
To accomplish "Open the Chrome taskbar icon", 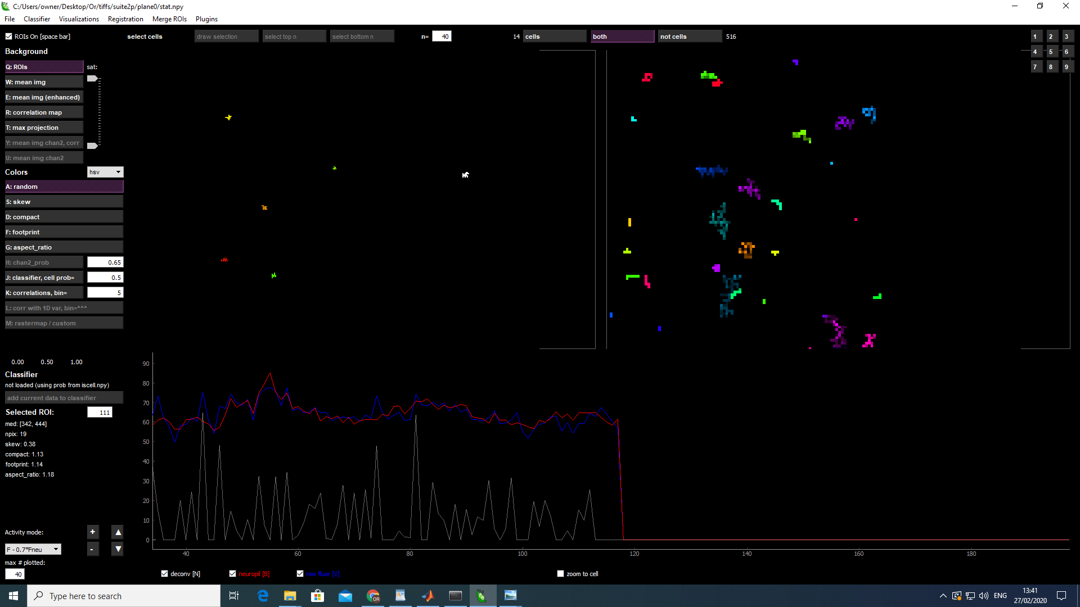I will [x=373, y=596].
